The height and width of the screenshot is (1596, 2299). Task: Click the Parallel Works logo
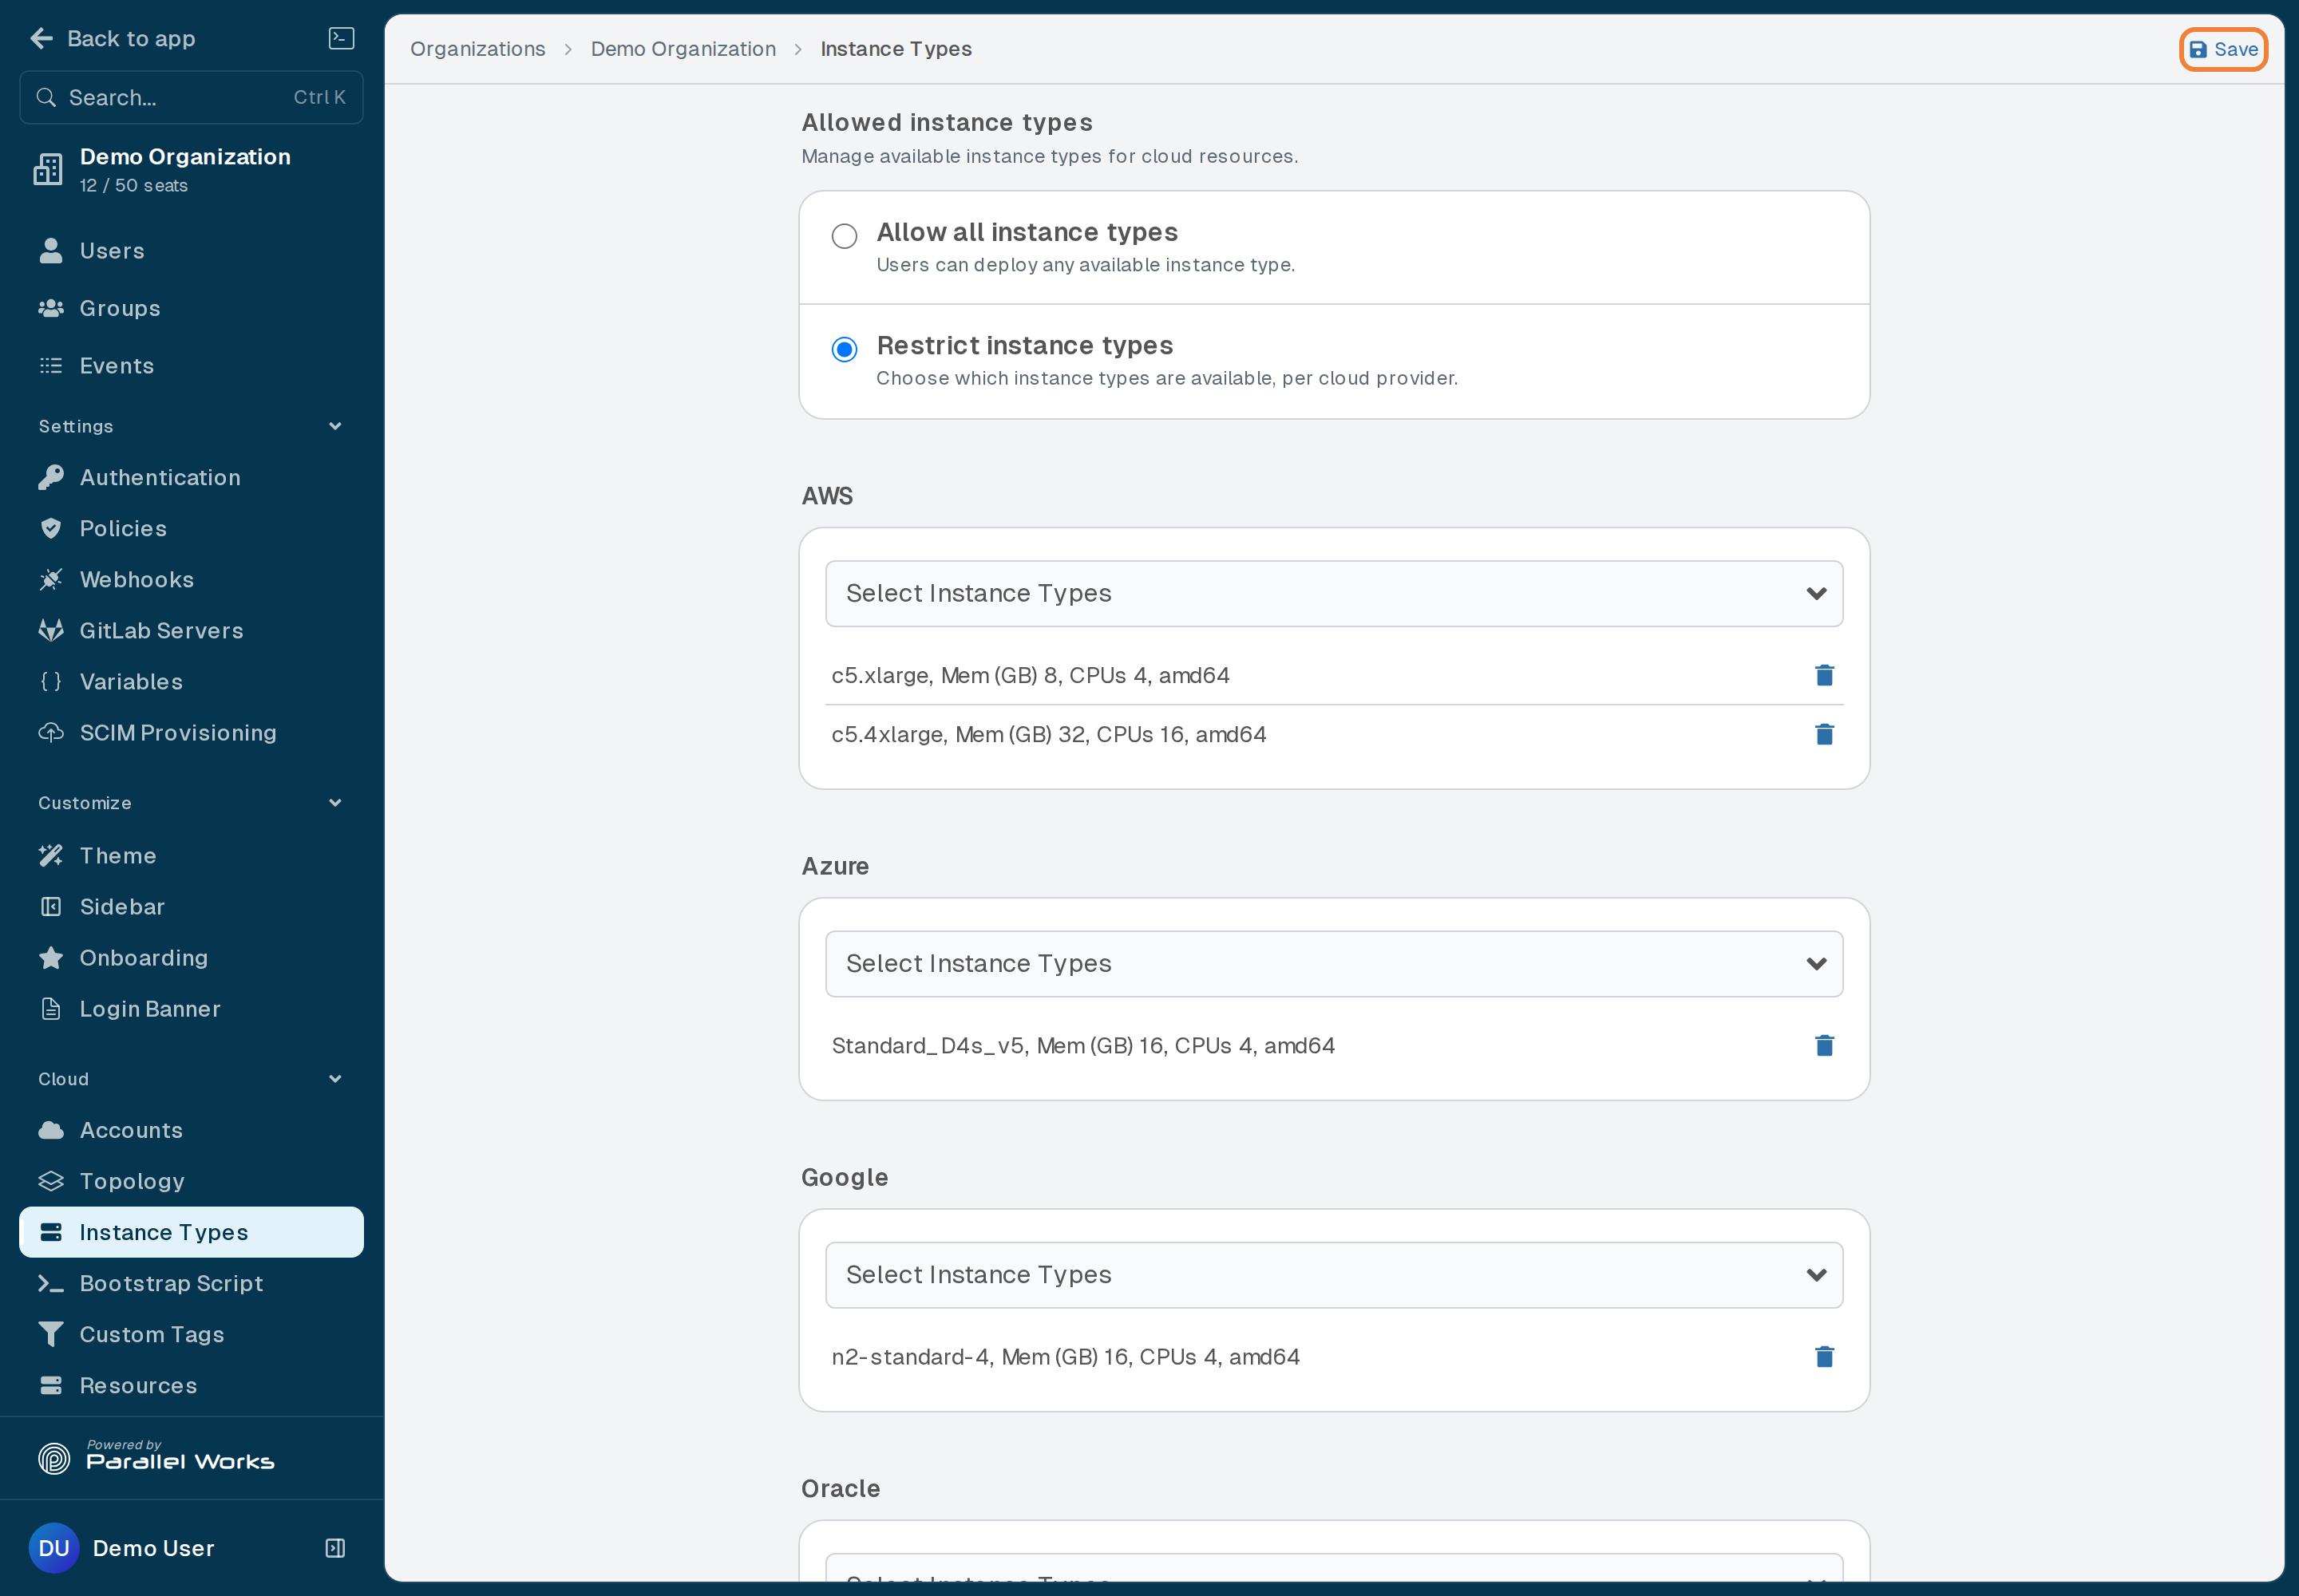coord(156,1457)
